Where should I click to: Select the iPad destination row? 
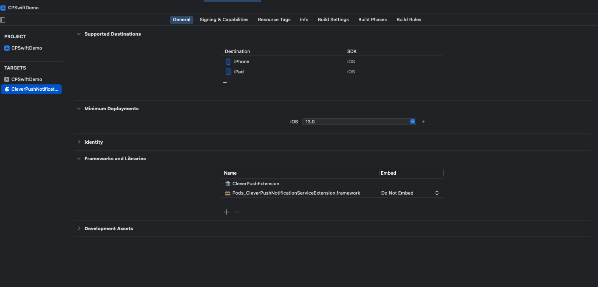pos(332,72)
